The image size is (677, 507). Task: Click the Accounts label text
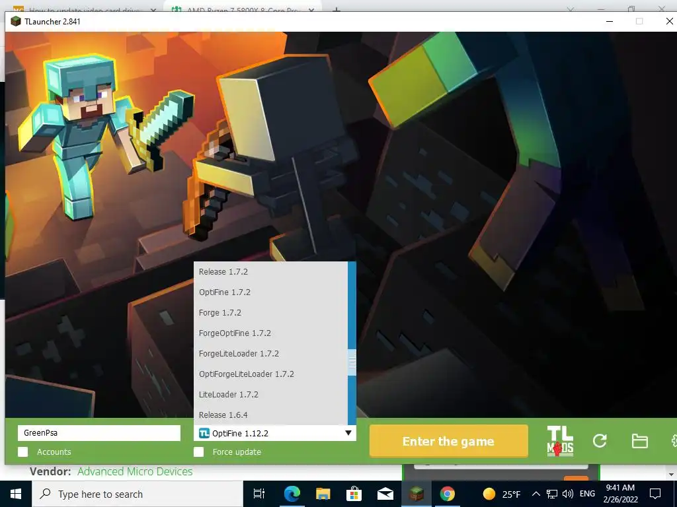pyautogui.click(x=54, y=452)
